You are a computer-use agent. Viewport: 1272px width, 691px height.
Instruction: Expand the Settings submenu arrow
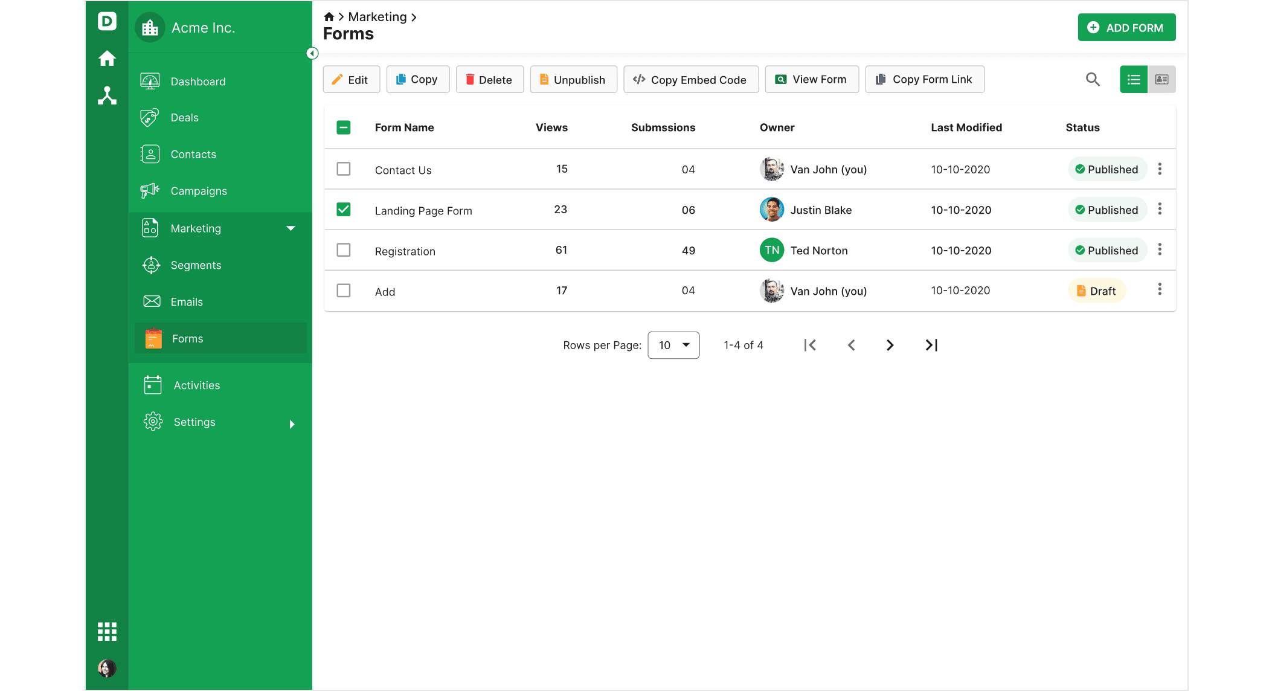(x=292, y=424)
